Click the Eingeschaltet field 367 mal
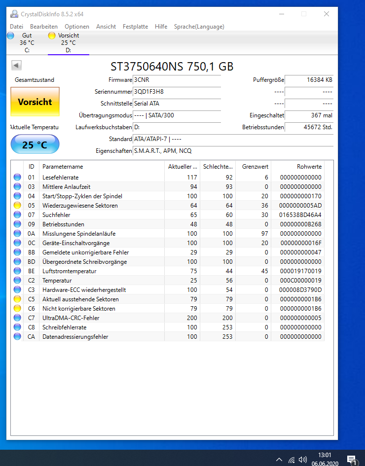 [x=309, y=115]
